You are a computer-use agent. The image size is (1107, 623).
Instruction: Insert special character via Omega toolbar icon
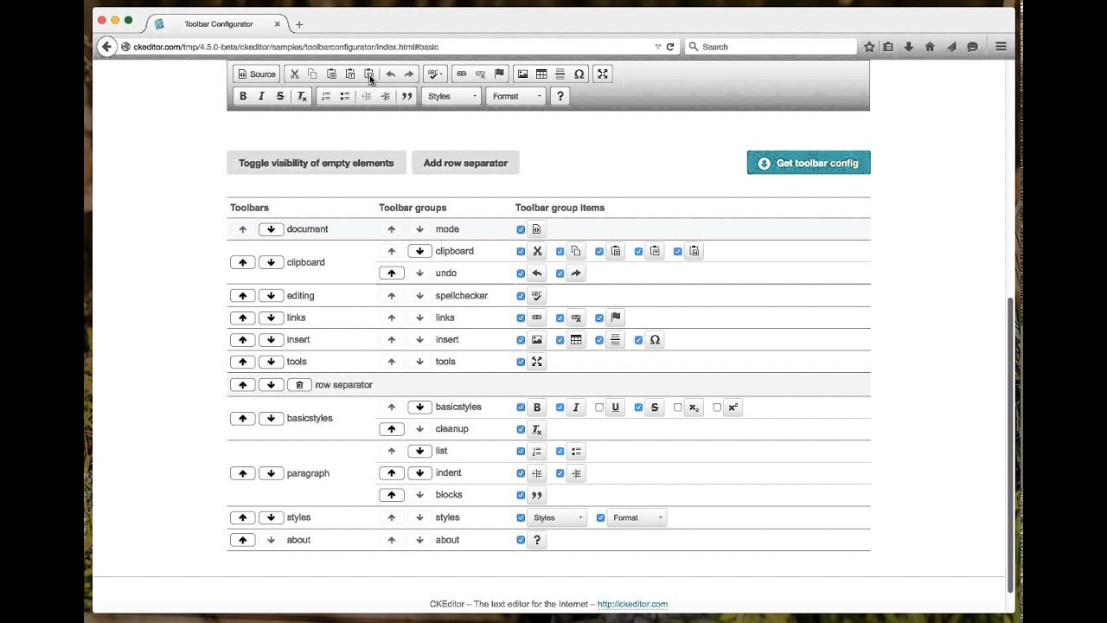579,74
